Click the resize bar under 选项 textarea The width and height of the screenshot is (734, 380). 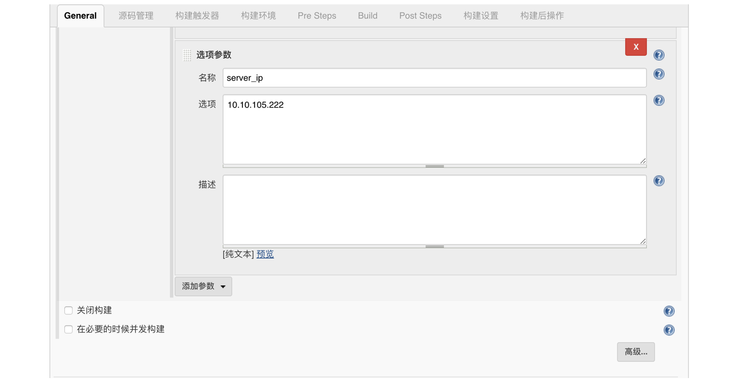pyautogui.click(x=435, y=166)
